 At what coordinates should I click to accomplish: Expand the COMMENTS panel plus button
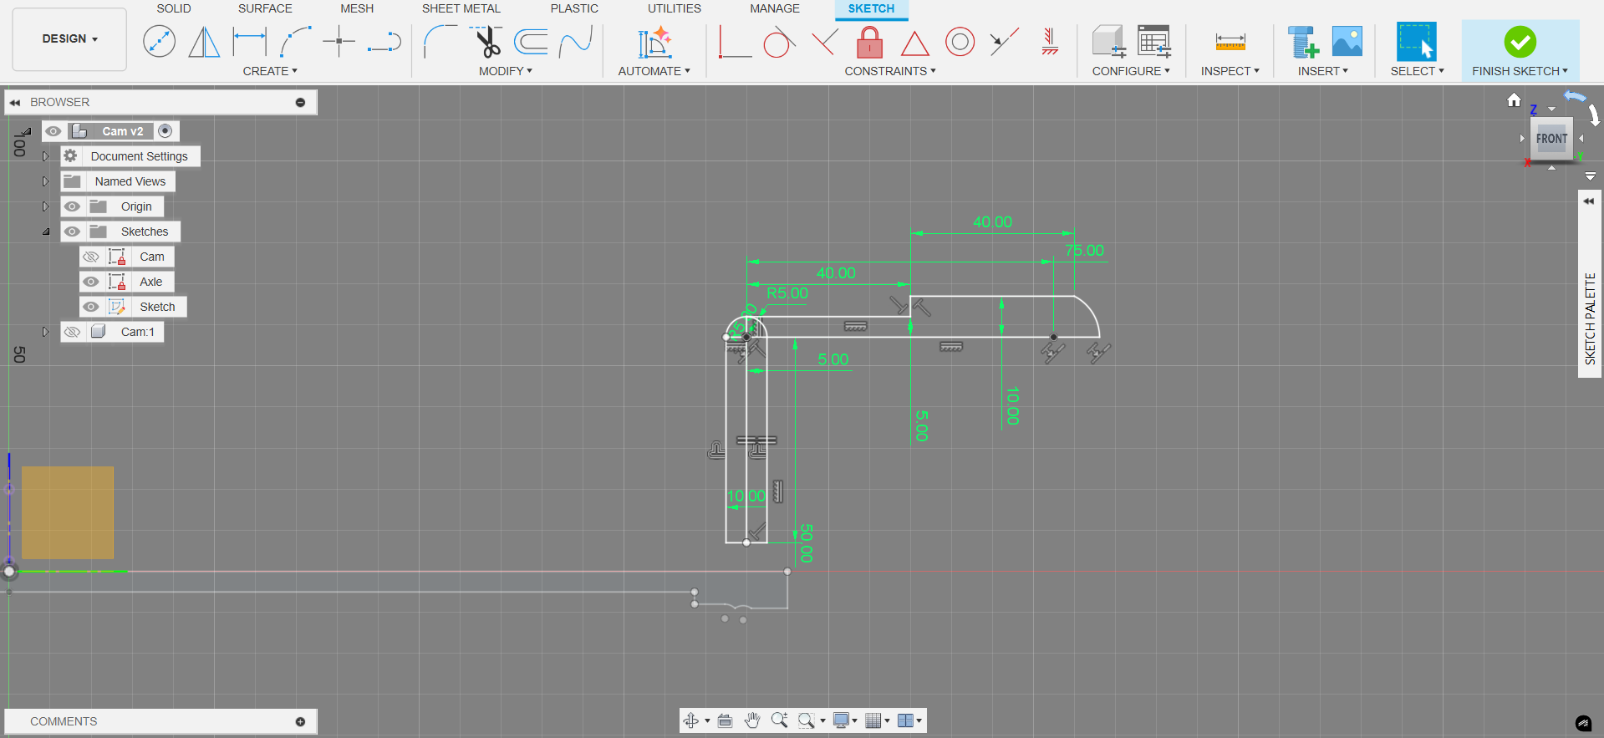300,721
